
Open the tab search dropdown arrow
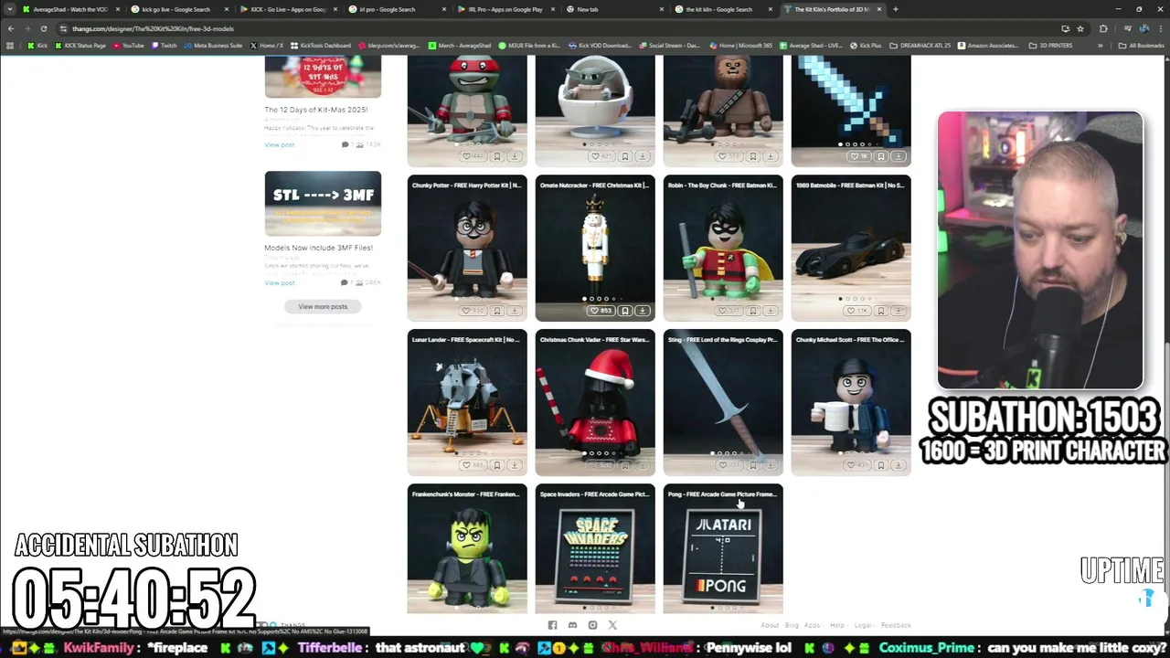click(10, 9)
